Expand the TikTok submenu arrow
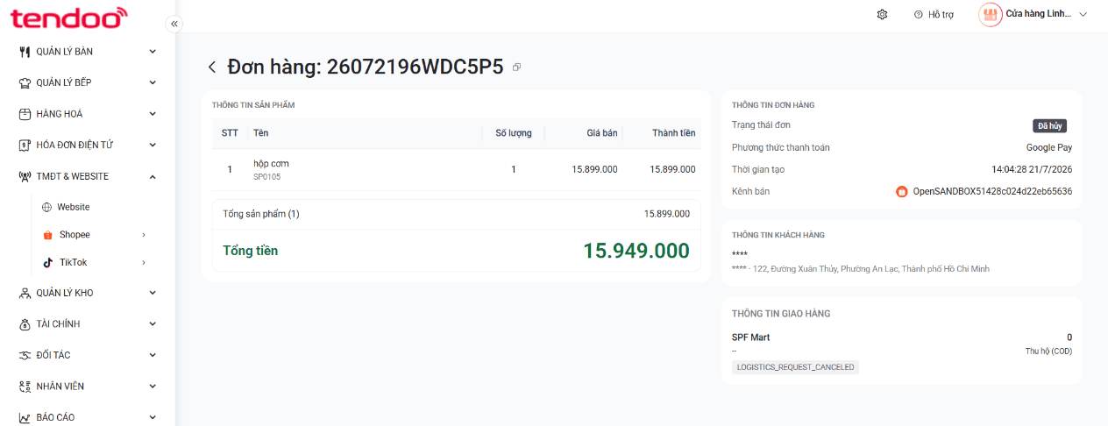This screenshot has height=426, width=1108. pos(144,262)
